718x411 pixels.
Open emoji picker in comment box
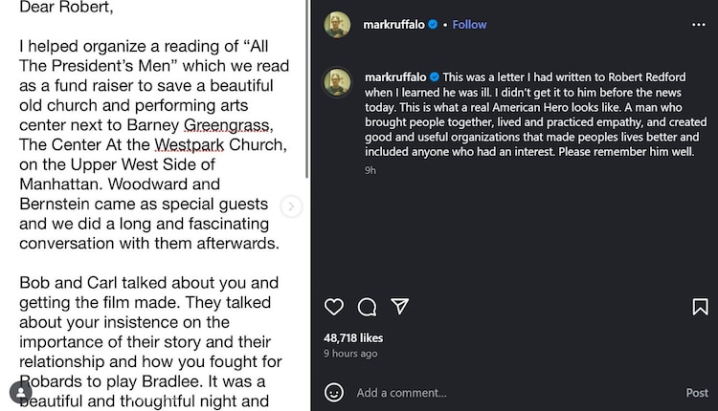point(334,392)
